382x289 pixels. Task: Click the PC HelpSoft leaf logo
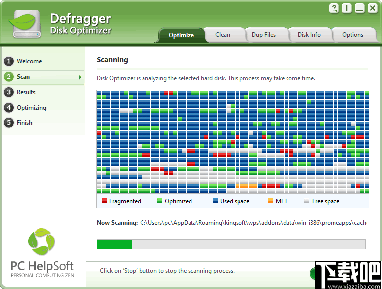[42, 241]
